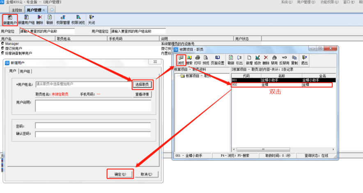
Task: Close the 新增用户 dialog
Action: 155,62
